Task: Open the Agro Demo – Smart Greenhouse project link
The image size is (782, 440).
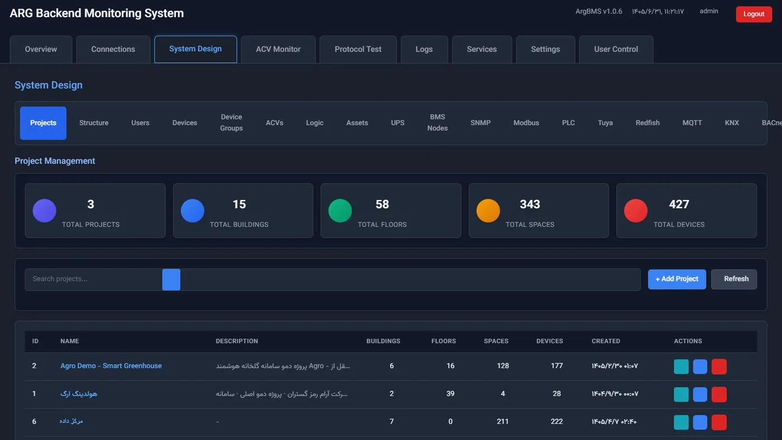Action: point(111,366)
